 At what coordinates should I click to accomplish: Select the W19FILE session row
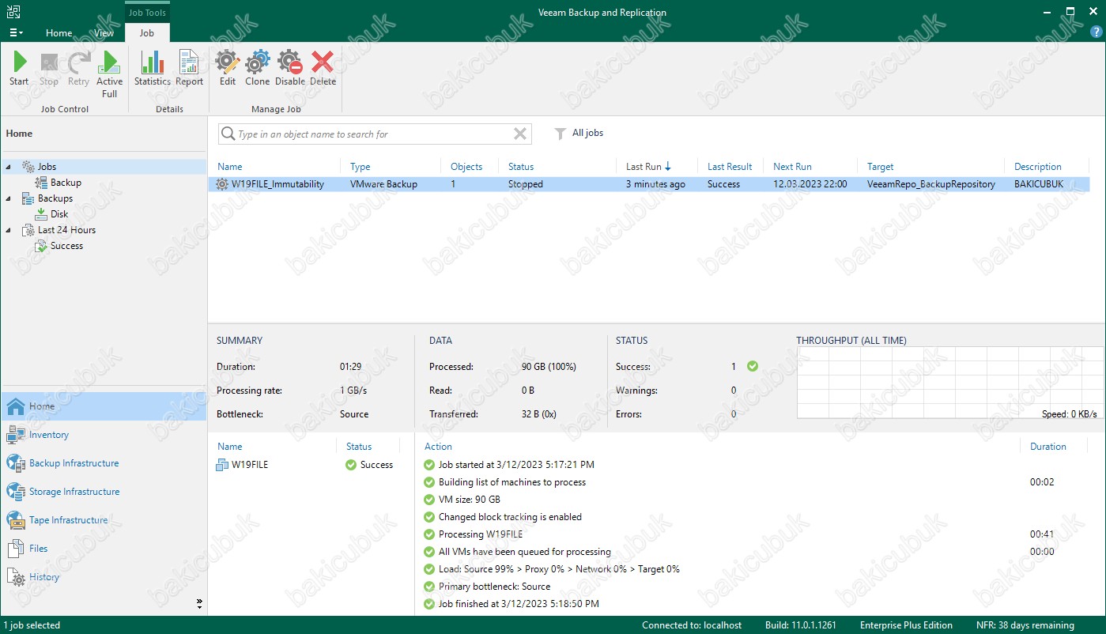[310, 465]
